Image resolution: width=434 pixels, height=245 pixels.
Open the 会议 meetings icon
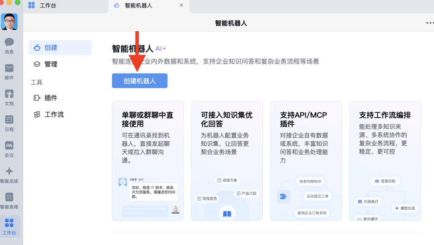(9, 148)
